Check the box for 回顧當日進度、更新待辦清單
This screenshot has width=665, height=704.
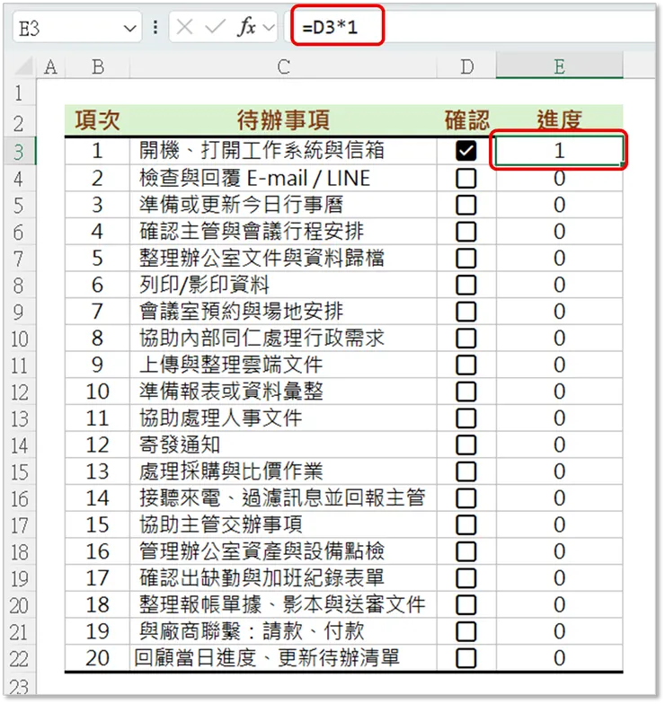point(465,658)
